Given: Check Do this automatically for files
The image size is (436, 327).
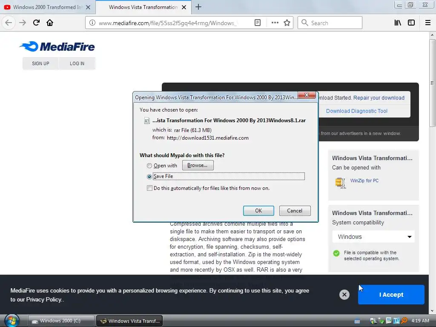Looking at the screenshot, I should pos(149,188).
